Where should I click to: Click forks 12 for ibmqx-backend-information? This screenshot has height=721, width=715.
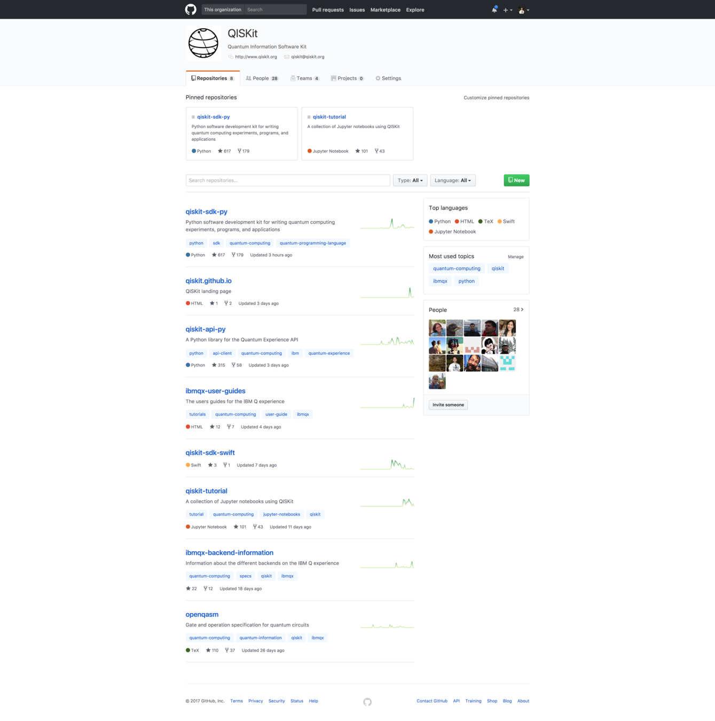(x=208, y=589)
